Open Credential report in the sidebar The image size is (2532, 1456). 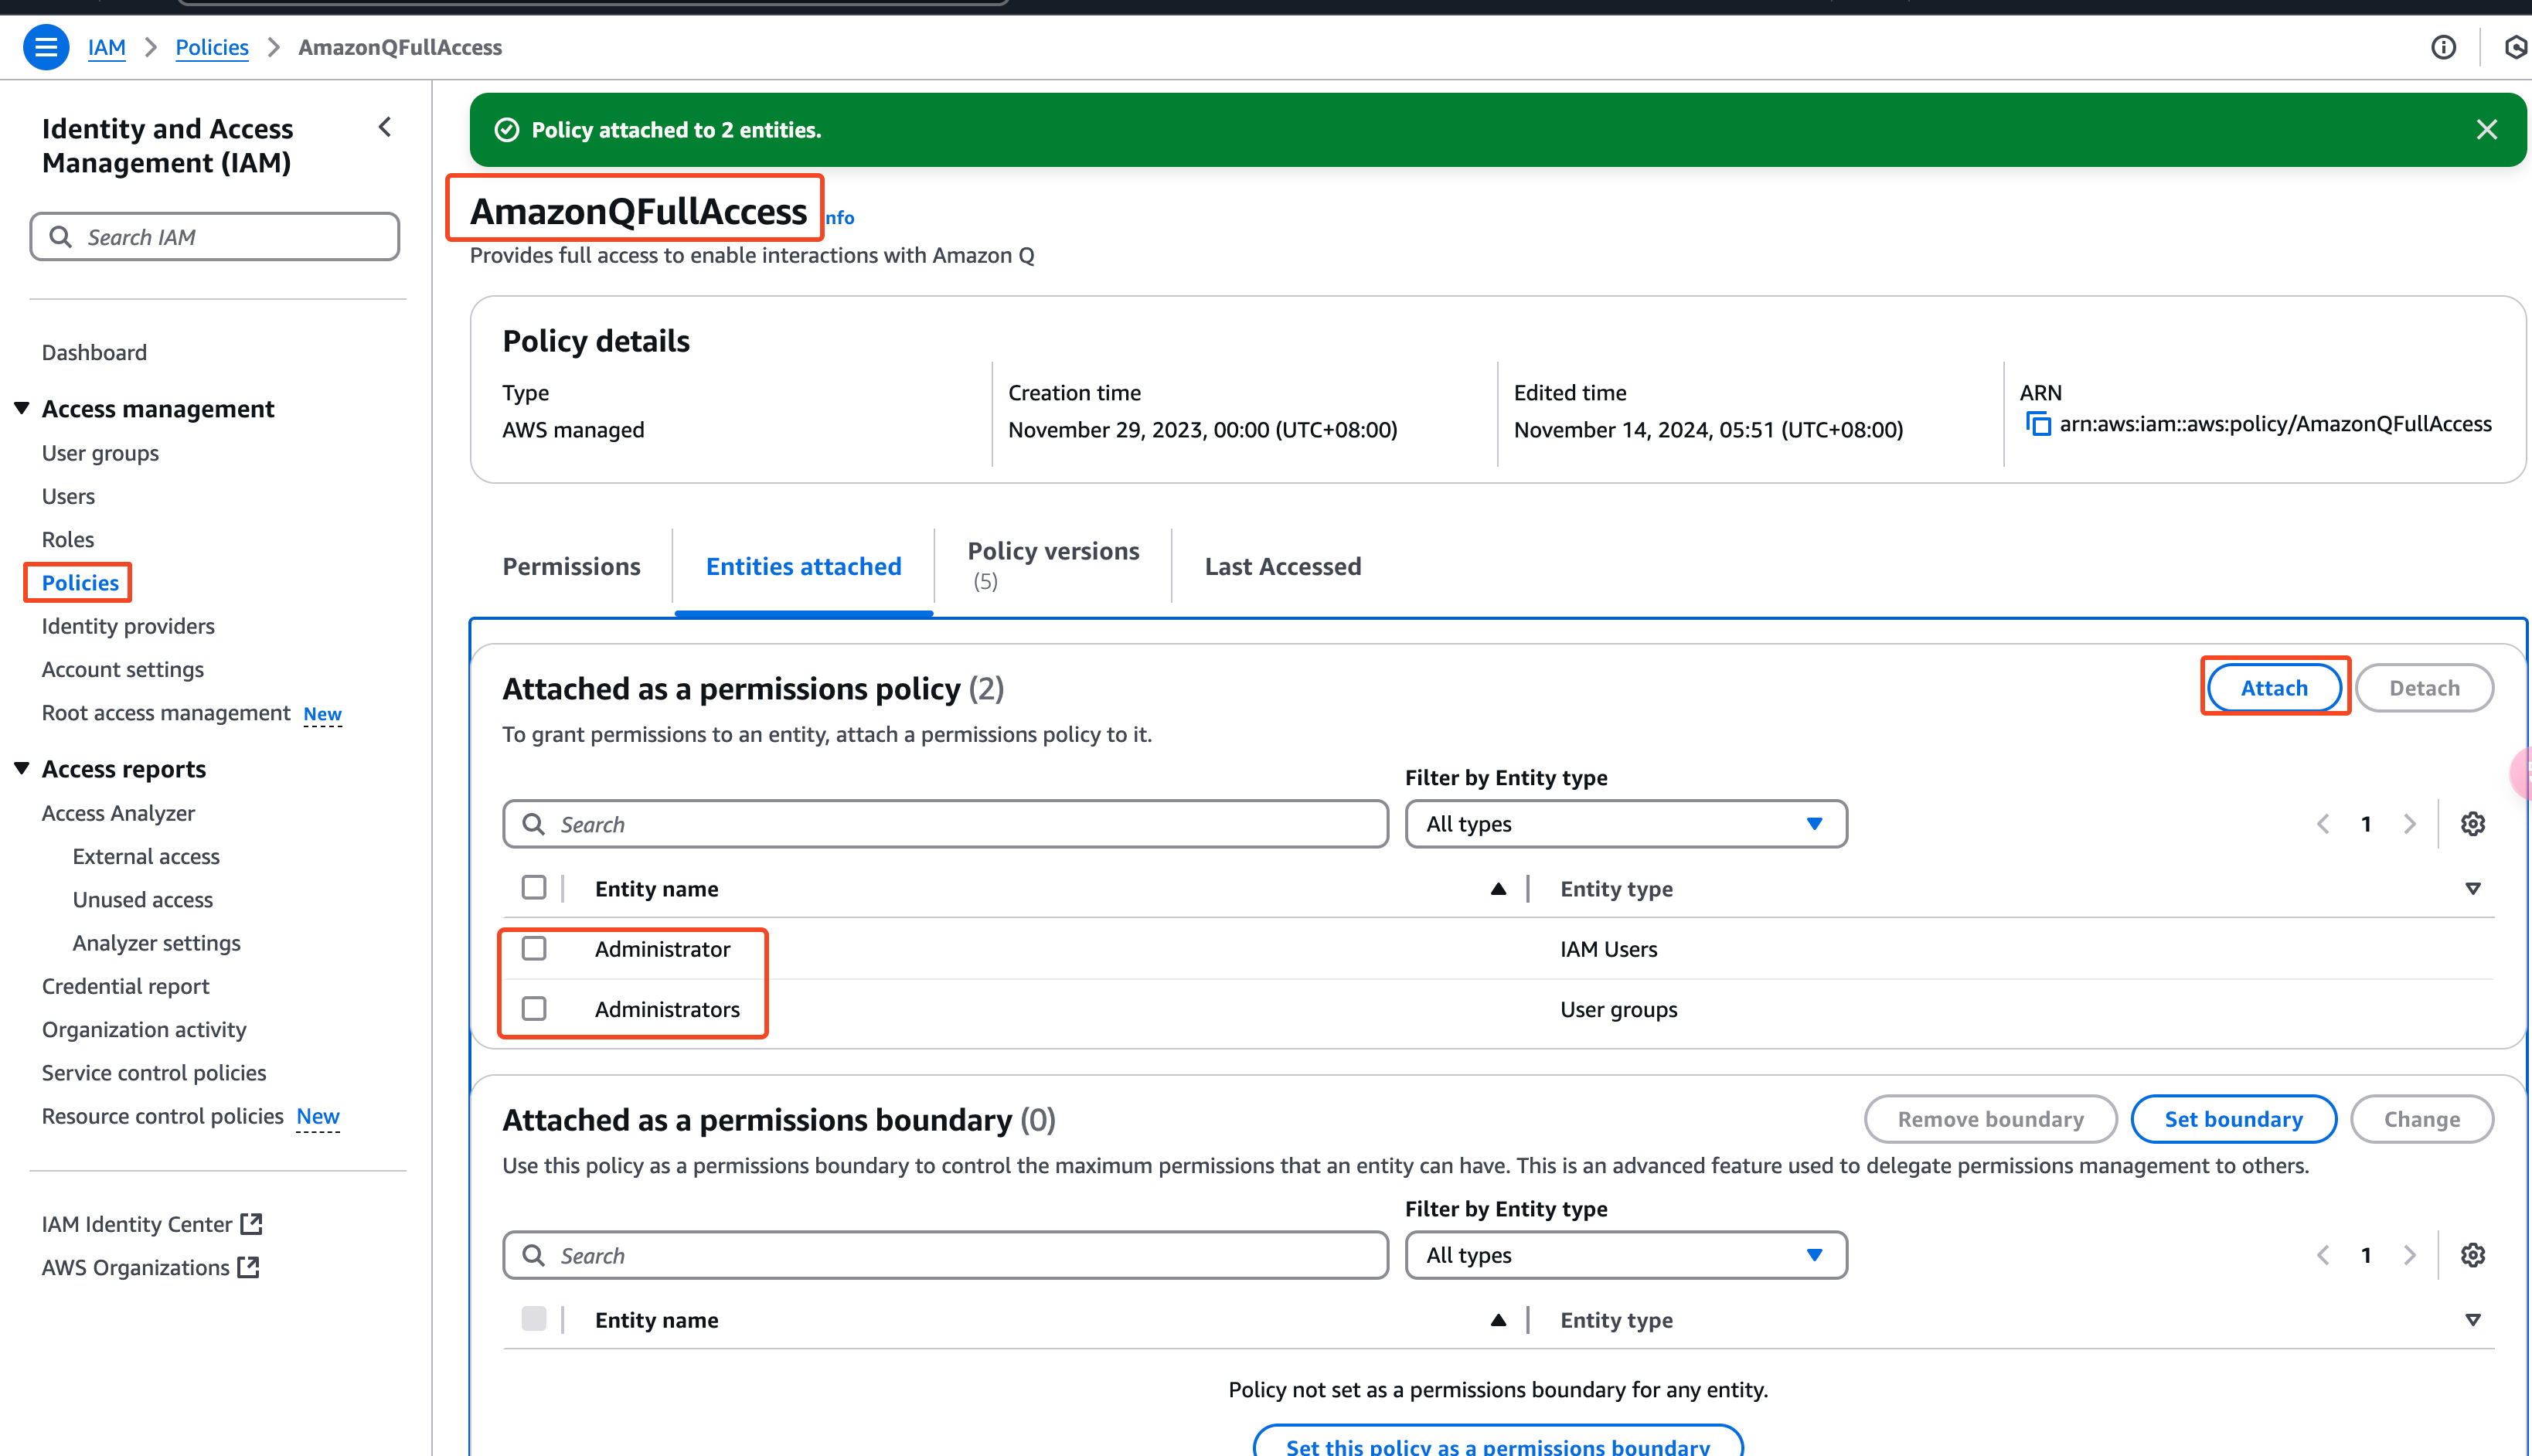(125, 986)
